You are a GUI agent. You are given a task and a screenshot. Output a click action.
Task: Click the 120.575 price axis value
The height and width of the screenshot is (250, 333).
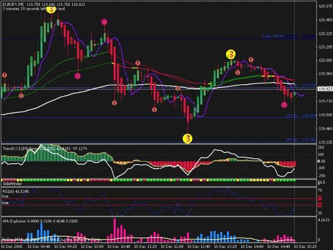click(326, 6)
